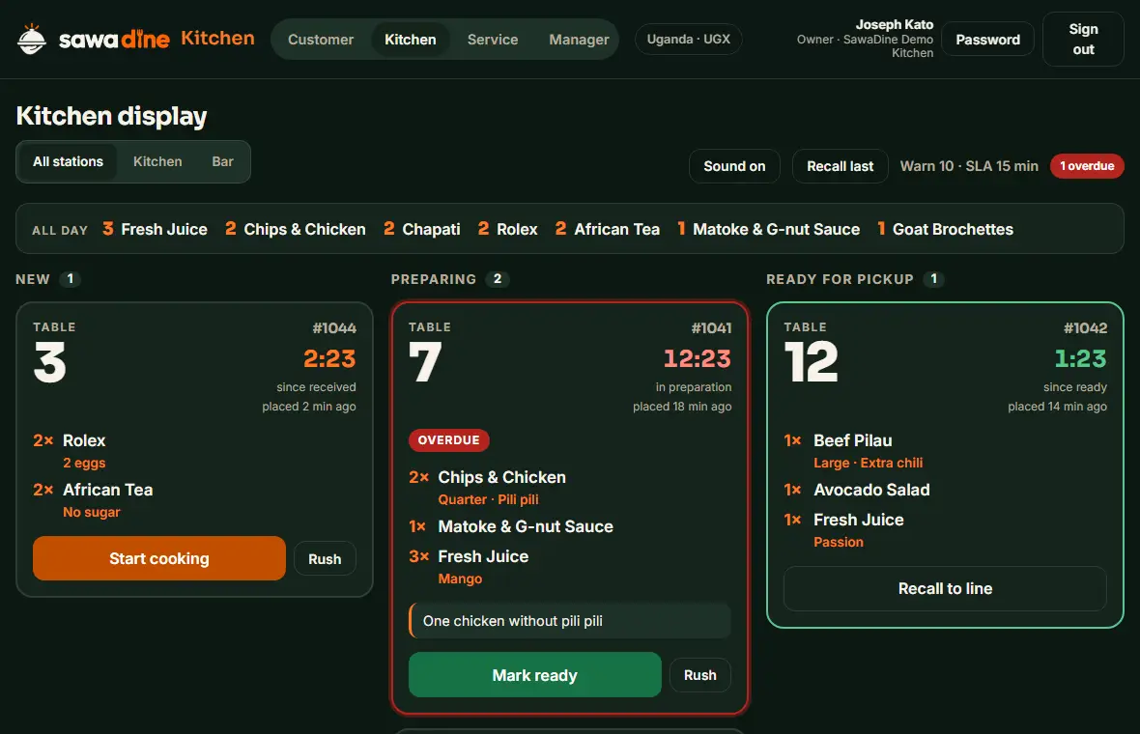Click the 'Kitchen display' heading
This screenshot has height=734, width=1140.
[111, 116]
